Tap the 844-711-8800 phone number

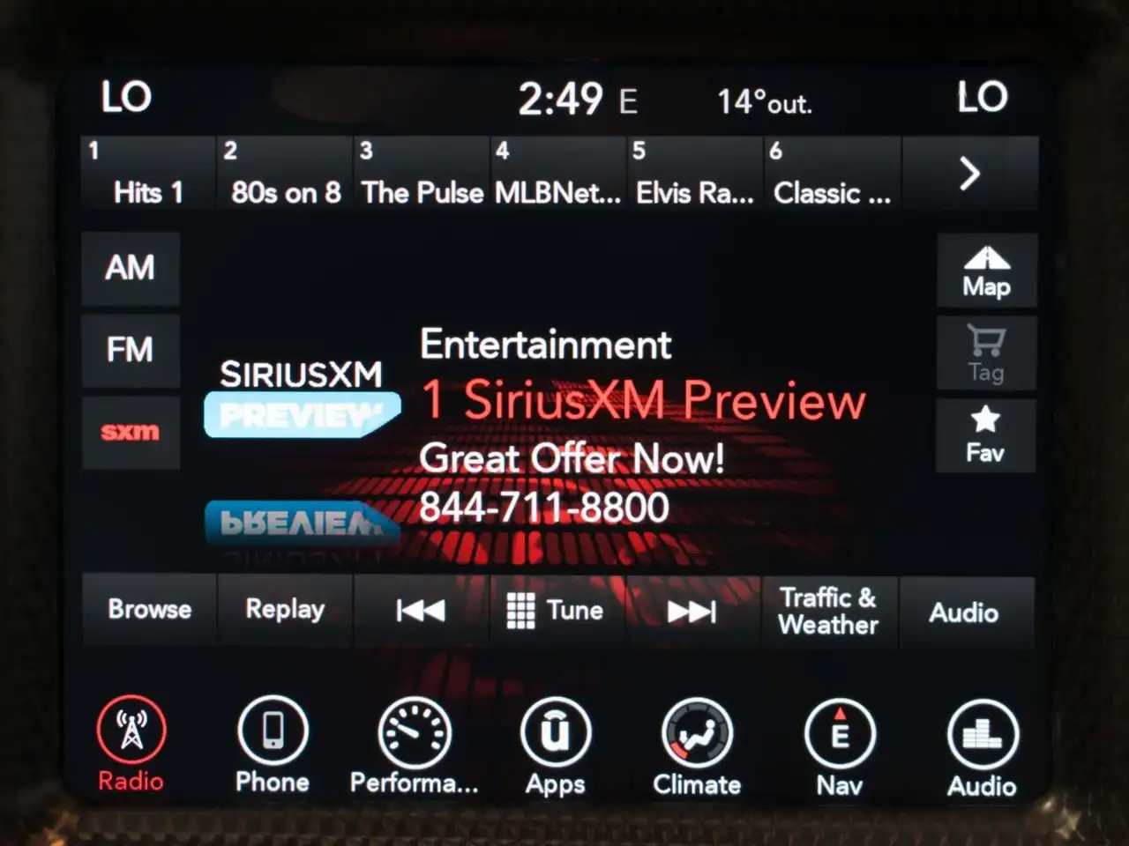pos(544,508)
